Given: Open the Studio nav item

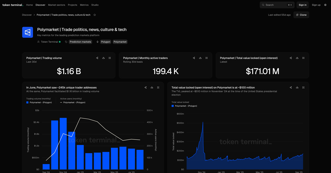Looking at the screenshot, I should [95, 5].
